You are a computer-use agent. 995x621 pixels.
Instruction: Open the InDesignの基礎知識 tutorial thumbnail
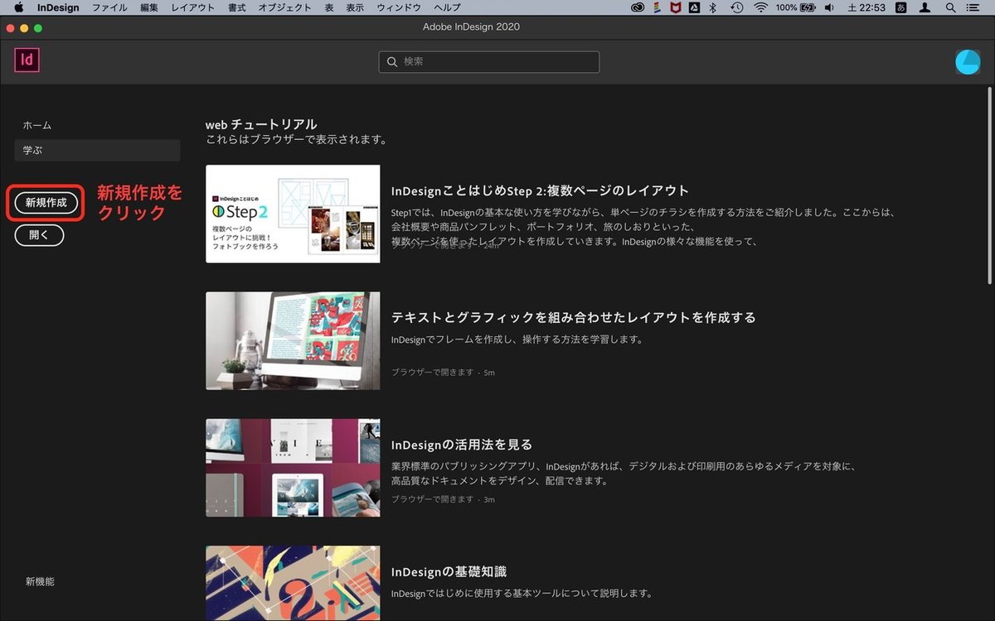coord(293,583)
